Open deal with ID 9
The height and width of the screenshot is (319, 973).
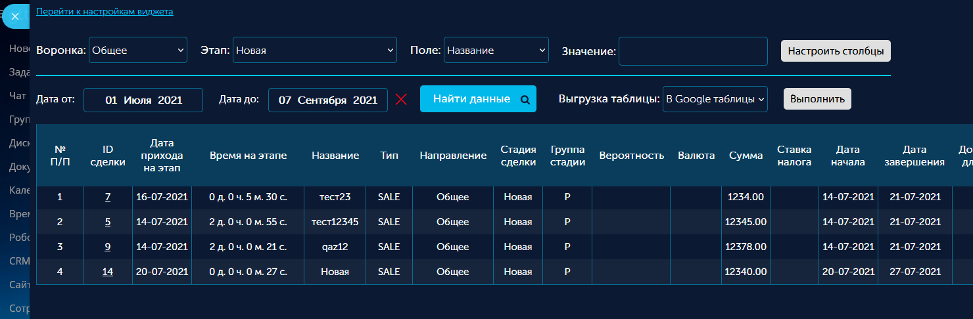pyautogui.click(x=108, y=247)
